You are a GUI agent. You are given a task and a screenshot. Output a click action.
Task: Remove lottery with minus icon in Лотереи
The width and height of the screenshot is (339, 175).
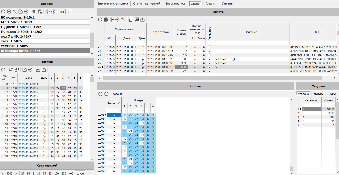[26, 12]
